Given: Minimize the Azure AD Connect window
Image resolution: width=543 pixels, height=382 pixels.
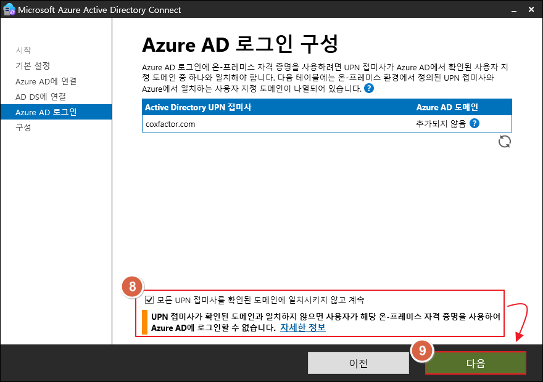Looking at the screenshot, I should pos(514,10).
